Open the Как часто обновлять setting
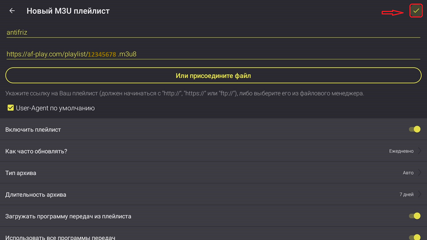The height and width of the screenshot is (240, 427). [213, 151]
